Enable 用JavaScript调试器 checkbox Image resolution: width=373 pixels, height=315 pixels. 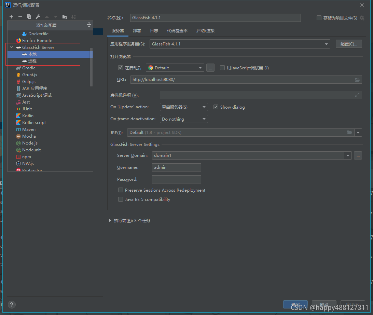(222, 68)
